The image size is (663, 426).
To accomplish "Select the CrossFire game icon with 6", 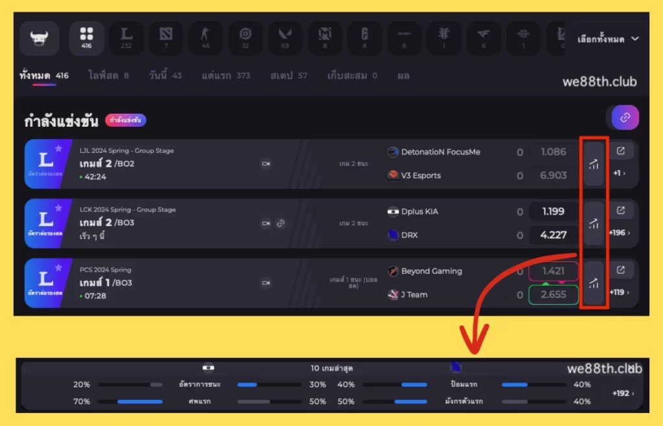I will (484, 38).
